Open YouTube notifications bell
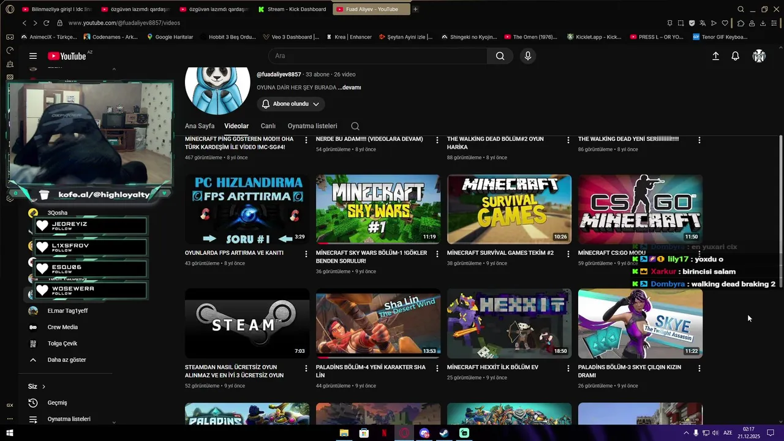This screenshot has height=441, width=784. coord(736,56)
